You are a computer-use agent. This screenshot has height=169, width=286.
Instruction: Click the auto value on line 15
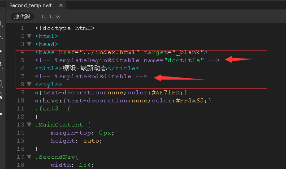[91, 141]
